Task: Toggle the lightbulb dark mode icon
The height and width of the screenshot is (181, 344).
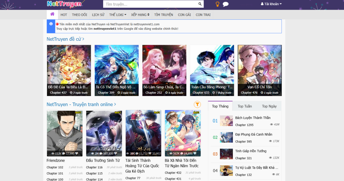Action: click(217, 4)
